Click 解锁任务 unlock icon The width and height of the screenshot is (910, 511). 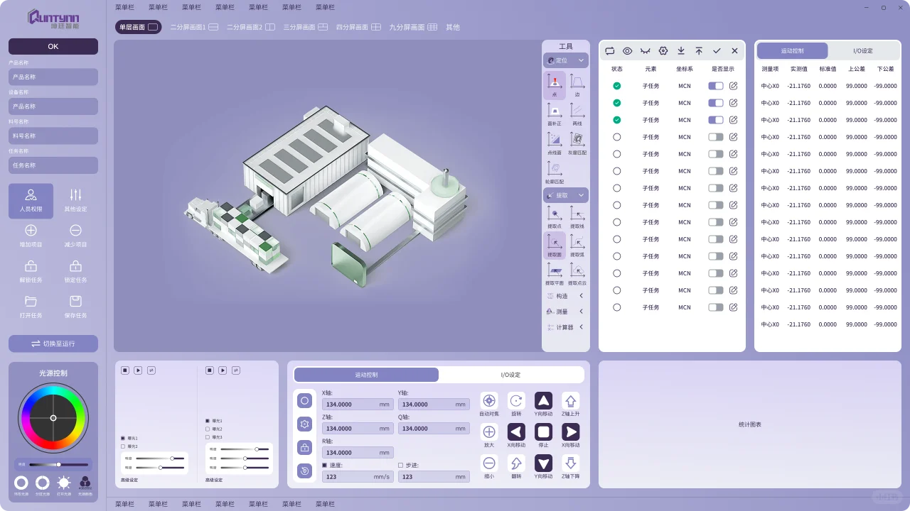[x=31, y=266]
